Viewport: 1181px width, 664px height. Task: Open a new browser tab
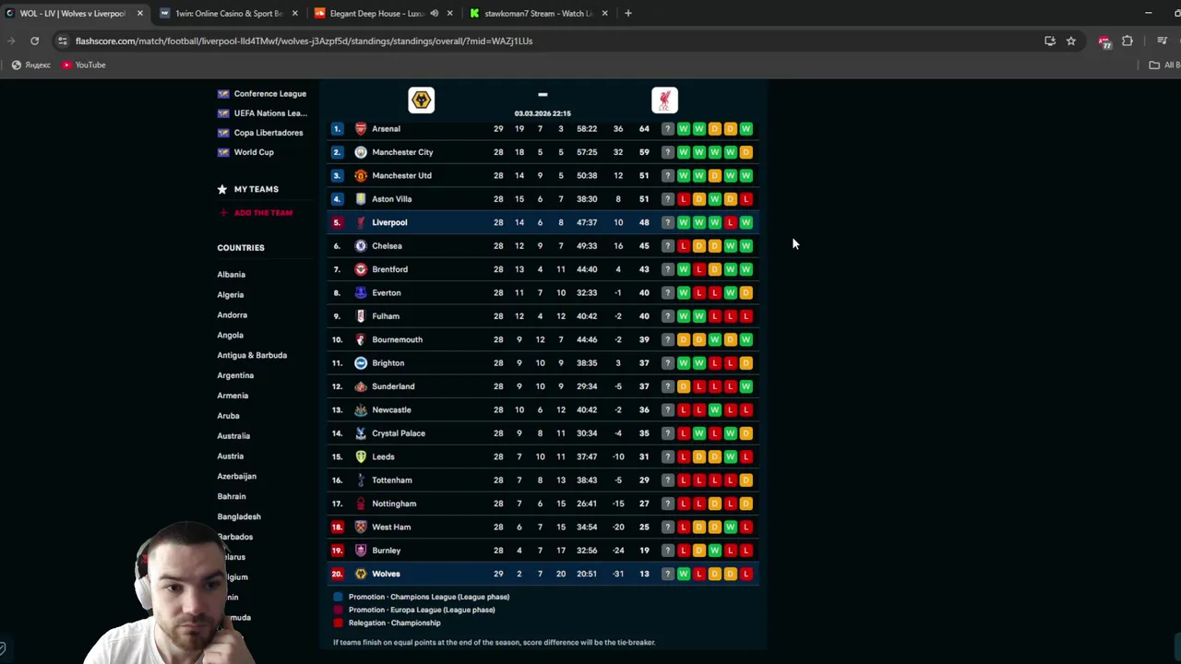628,14
